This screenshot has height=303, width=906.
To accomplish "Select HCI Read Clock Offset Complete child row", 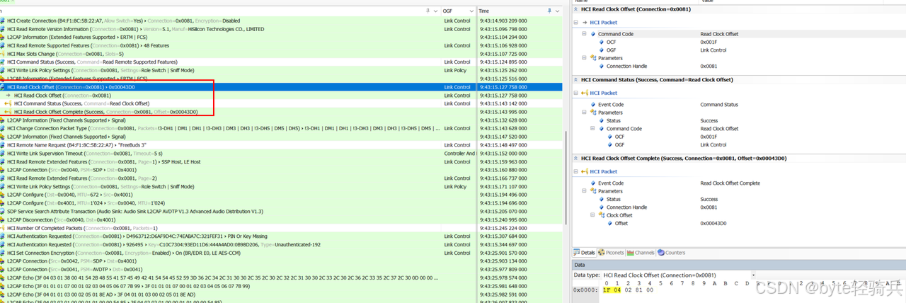I will click(282, 112).
